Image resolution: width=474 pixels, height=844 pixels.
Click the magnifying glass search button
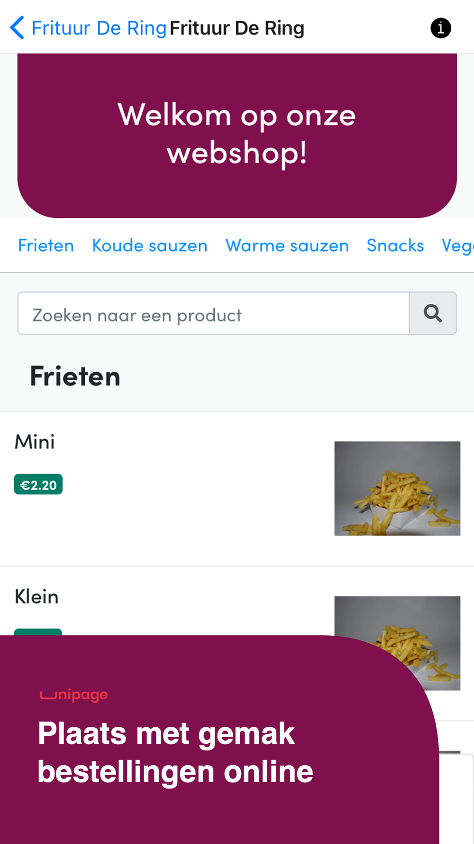coord(433,313)
